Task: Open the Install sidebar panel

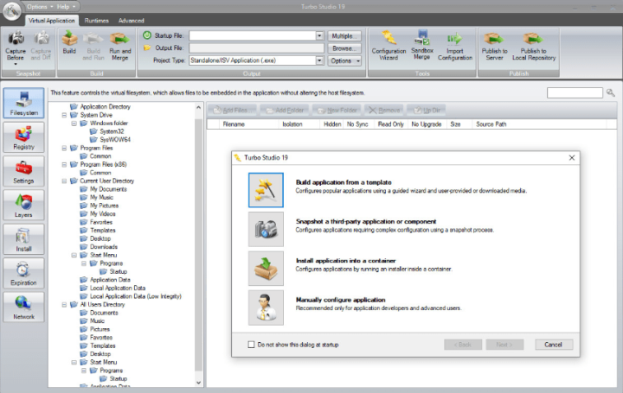Action: [24, 239]
